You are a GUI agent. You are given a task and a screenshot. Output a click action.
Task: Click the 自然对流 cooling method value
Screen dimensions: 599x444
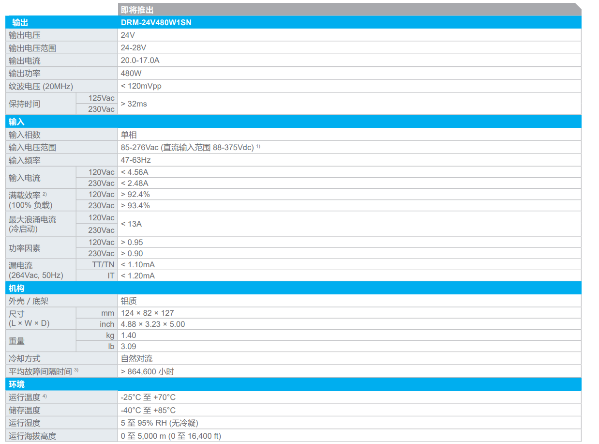coord(136,359)
